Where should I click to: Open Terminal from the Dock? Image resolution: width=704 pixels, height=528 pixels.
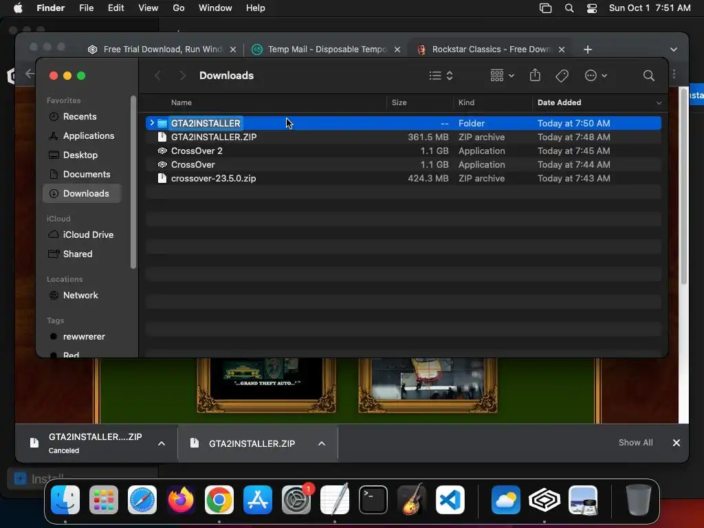(x=373, y=500)
